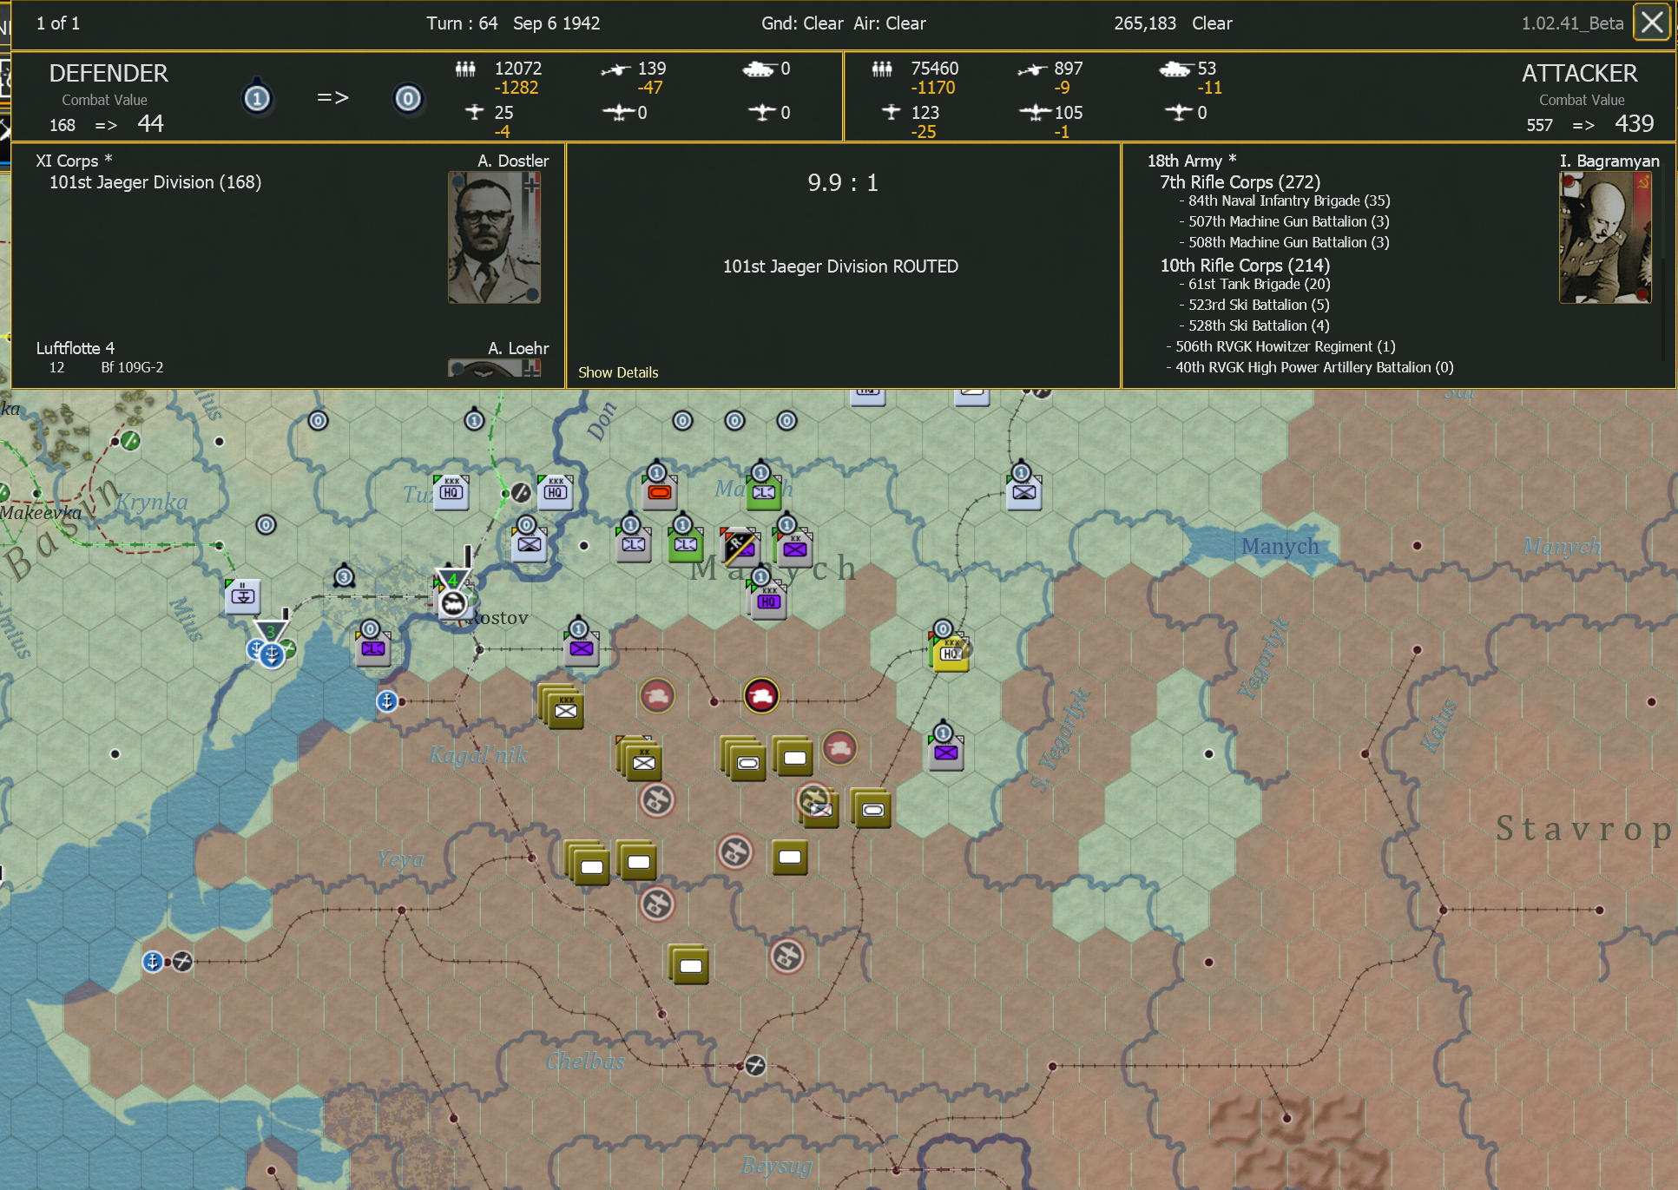The width and height of the screenshot is (1678, 1190).
Task: Select the black diagonal-striped unit counter
Action: pos(740,547)
